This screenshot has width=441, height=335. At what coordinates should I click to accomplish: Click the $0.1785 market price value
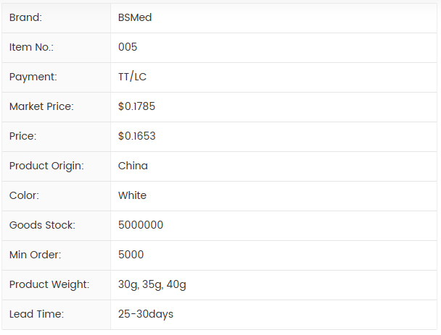[x=136, y=106]
